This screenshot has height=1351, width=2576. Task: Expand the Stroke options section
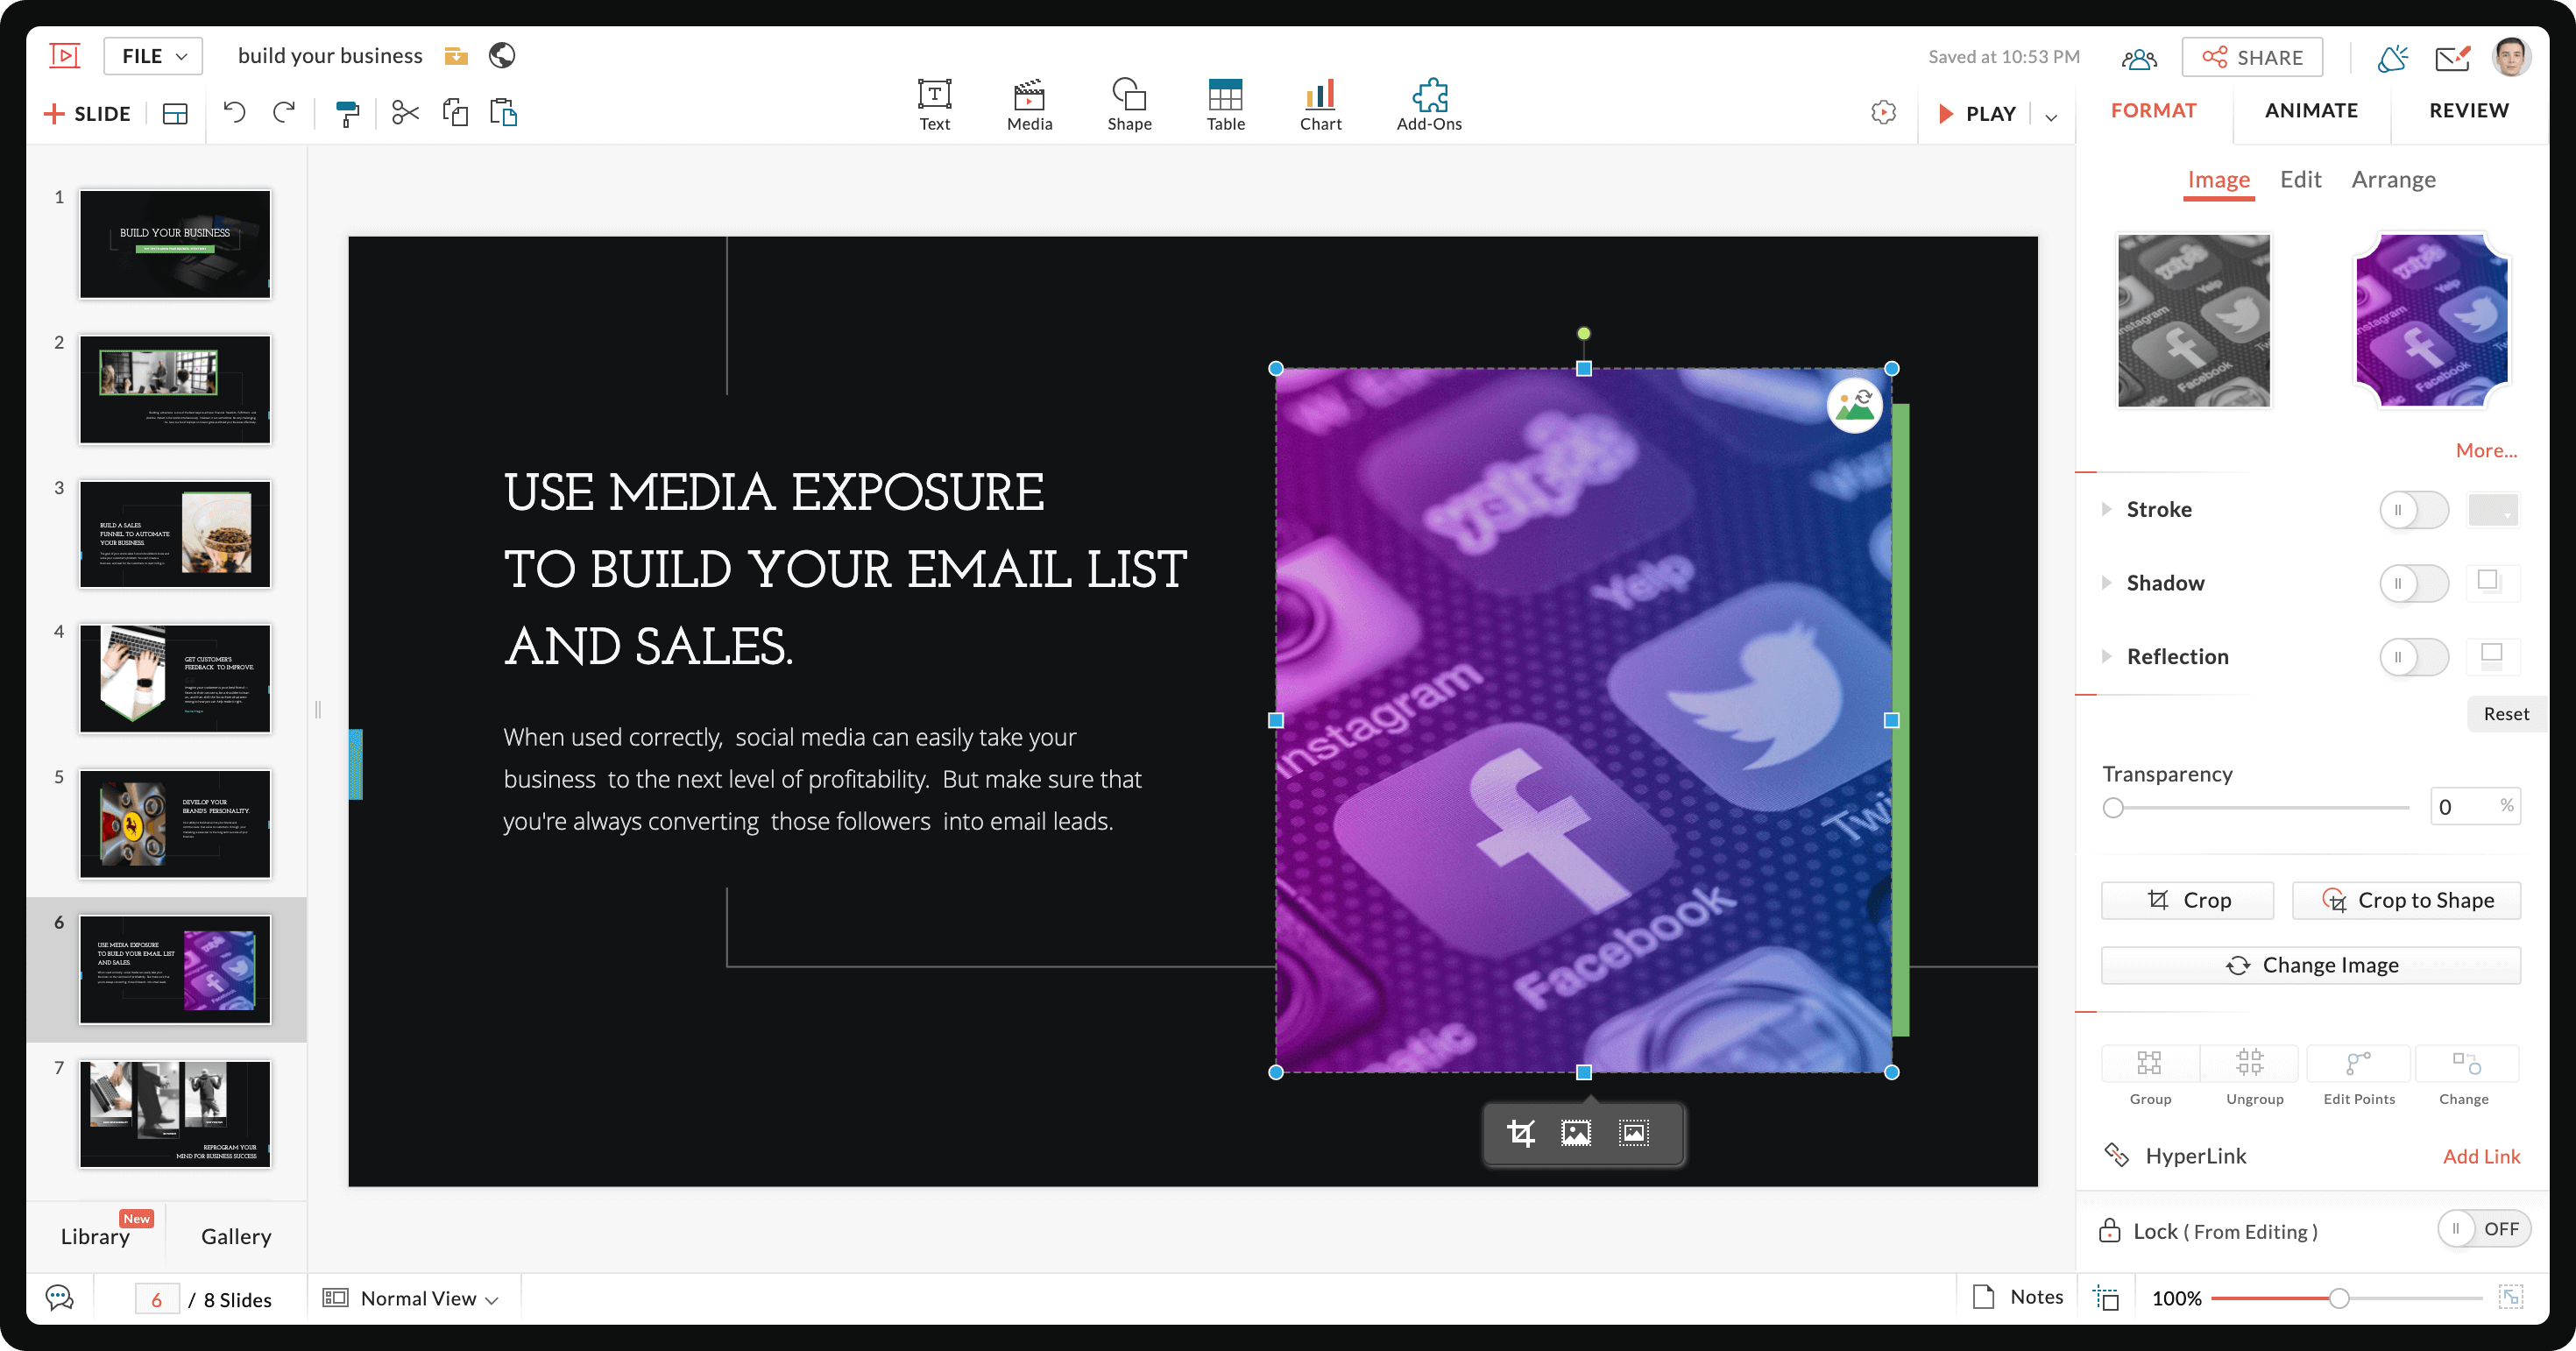[x=2105, y=507]
